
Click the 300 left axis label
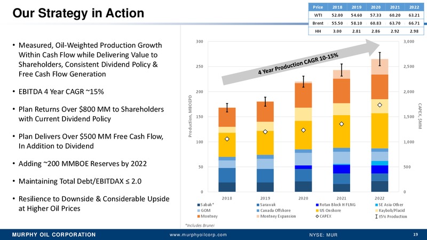(200, 42)
